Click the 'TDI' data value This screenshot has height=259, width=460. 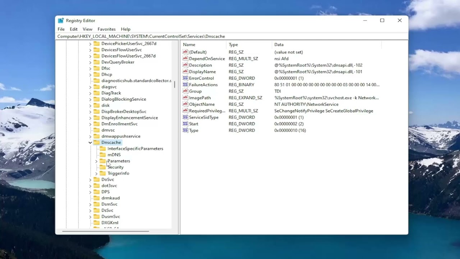click(x=277, y=91)
